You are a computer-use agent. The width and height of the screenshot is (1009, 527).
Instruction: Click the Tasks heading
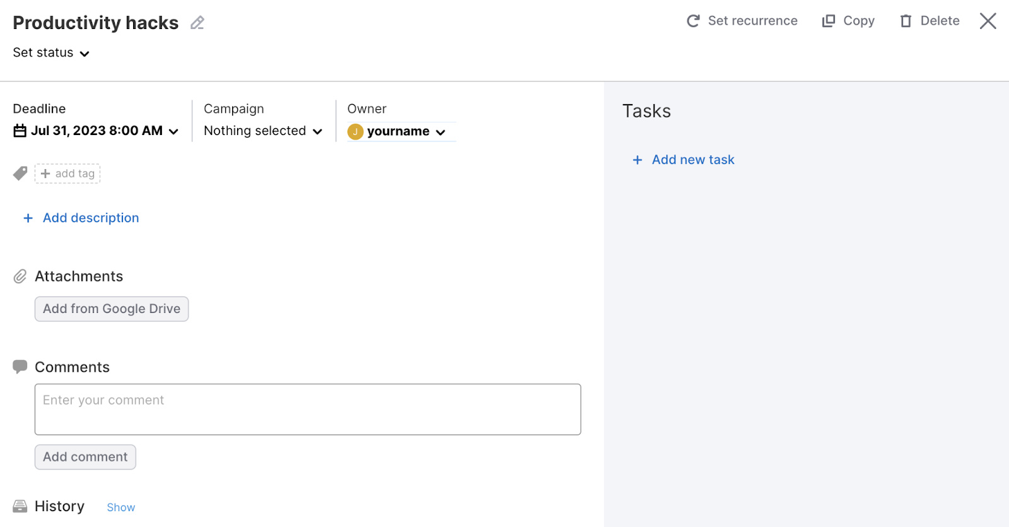tap(646, 111)
